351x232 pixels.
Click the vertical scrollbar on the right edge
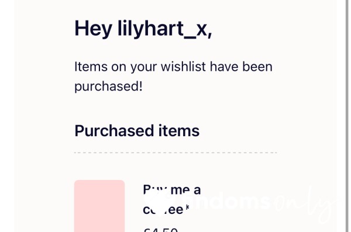pos(347,116)
